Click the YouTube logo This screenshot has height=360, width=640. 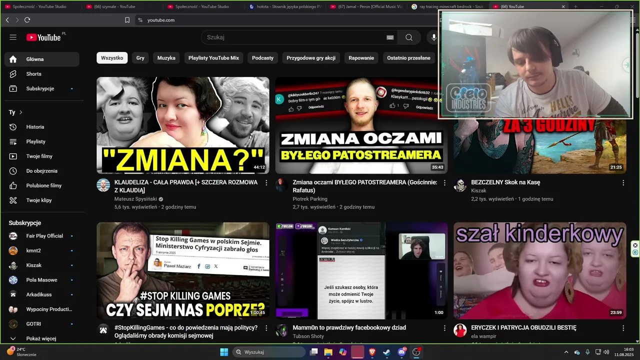[43, 37]
